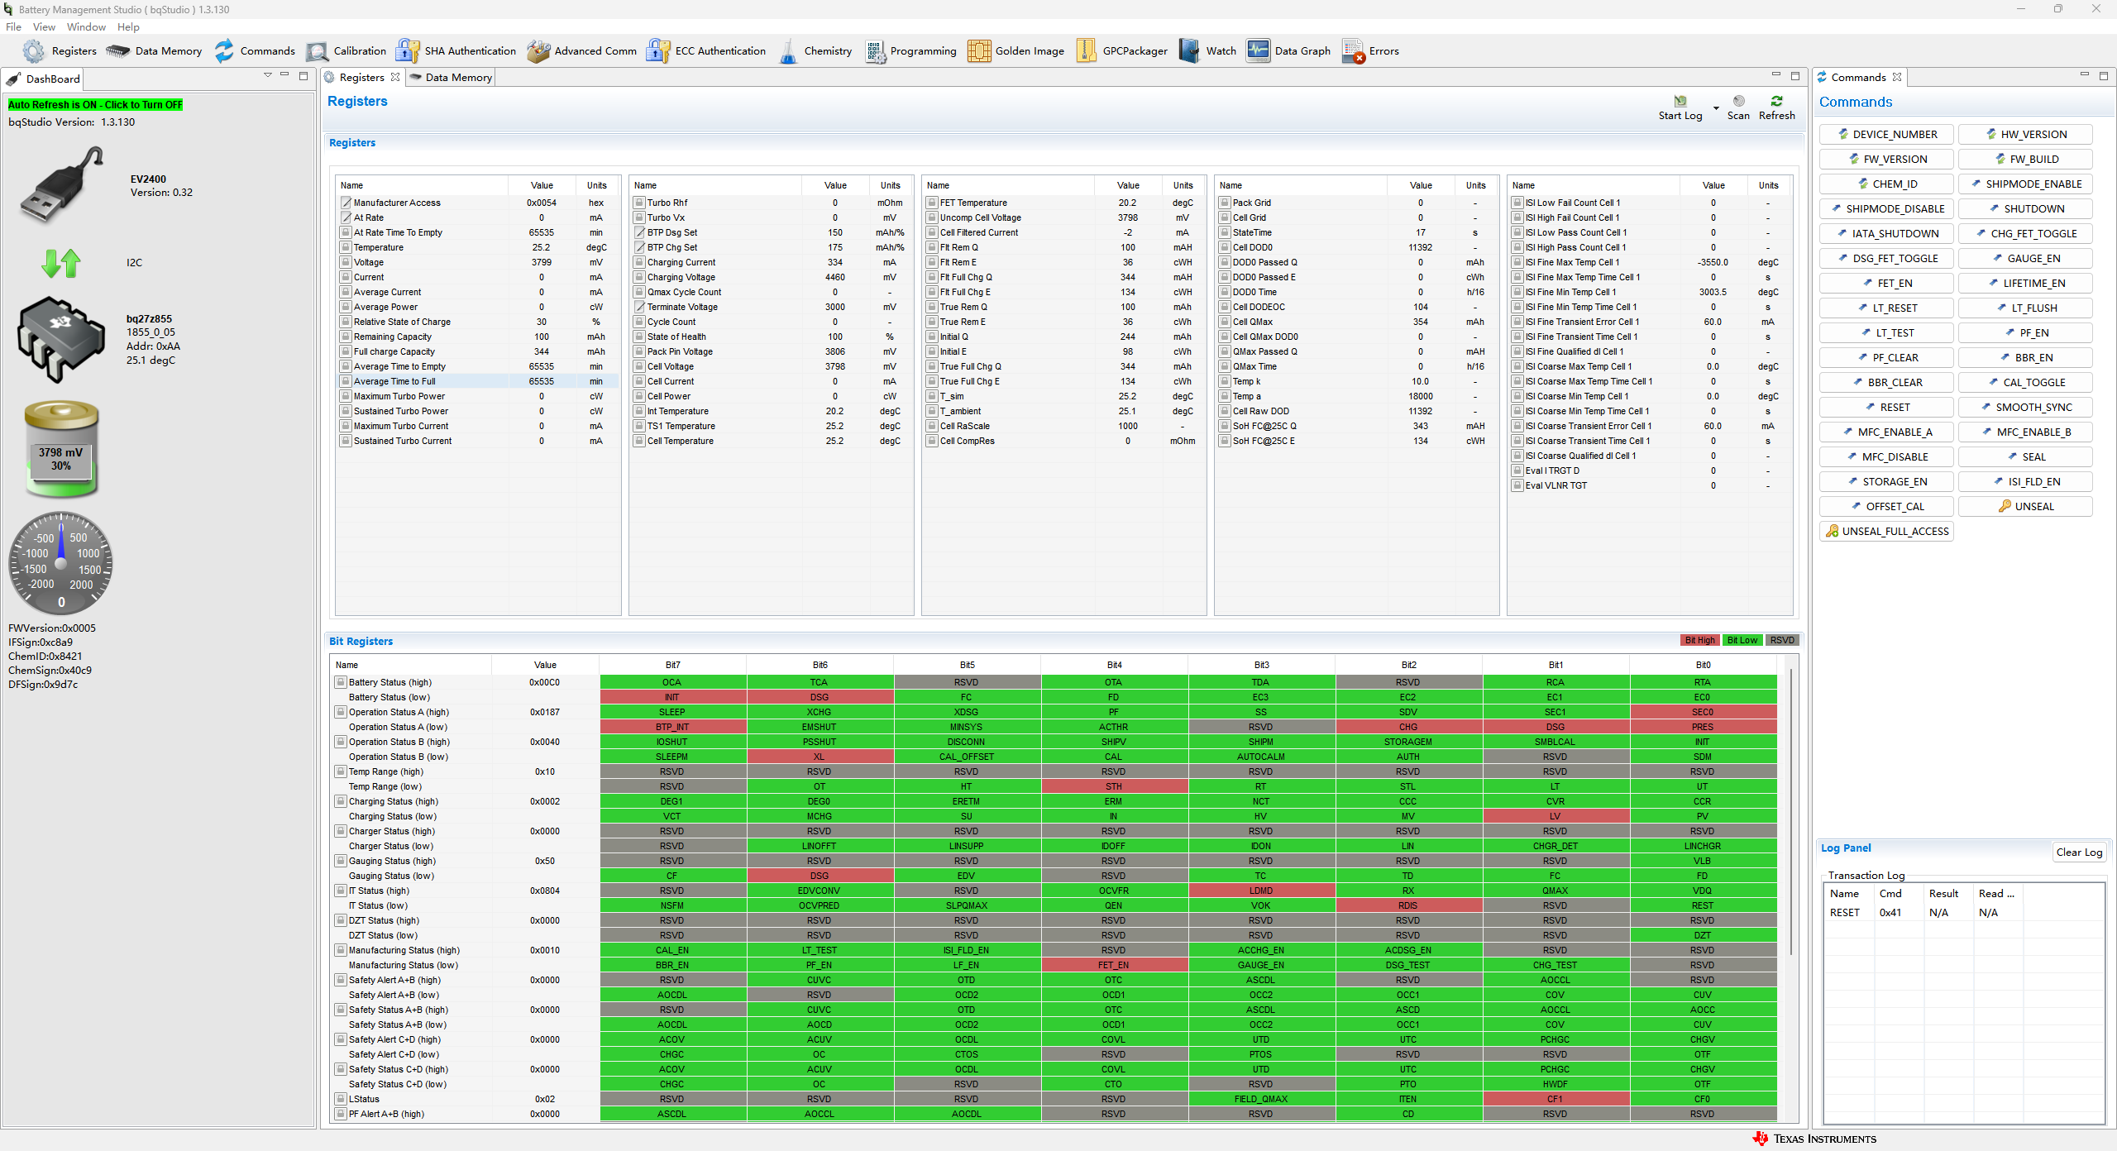Open the DashBoard view menu arrow

click(x=268, y=75)
